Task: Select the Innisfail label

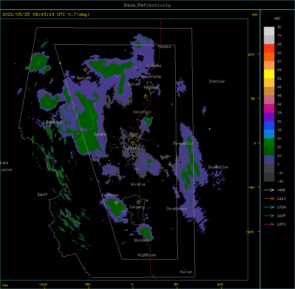Action: point(142,112)
